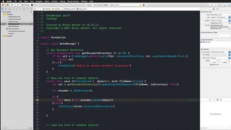This screenshot has height=130, width=231.
Task: Switch to the Version editor button
Action: 215,5
